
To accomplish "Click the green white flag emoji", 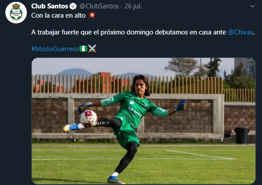I will (x=83, y=49).
